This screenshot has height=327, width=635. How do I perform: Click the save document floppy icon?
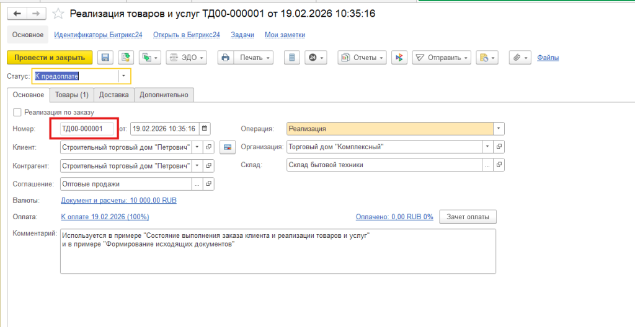click(x=105, y=58)
